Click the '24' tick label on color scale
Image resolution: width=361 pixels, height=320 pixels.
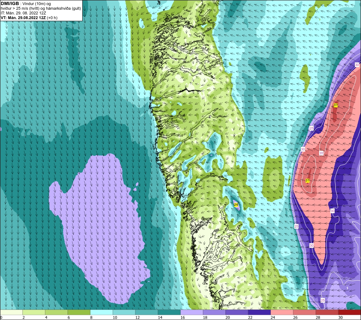tap(273, 317)
